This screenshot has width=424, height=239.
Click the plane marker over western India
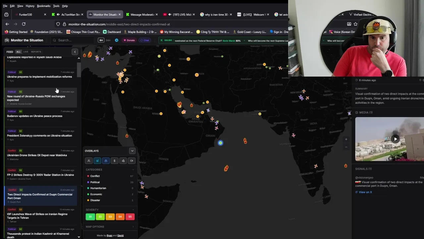coord(293,135)
